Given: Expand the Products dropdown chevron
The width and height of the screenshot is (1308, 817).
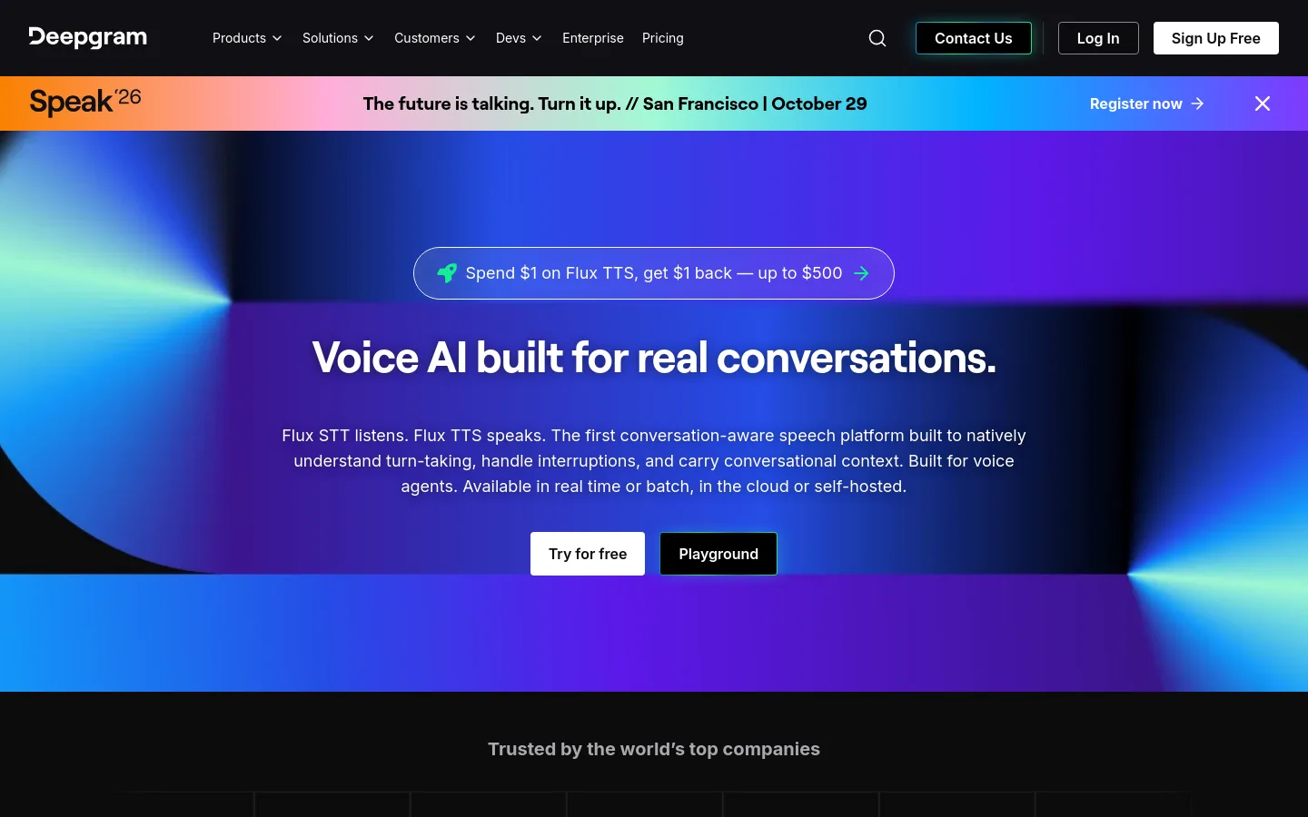Looking at the screenshot, I should 277,38.
